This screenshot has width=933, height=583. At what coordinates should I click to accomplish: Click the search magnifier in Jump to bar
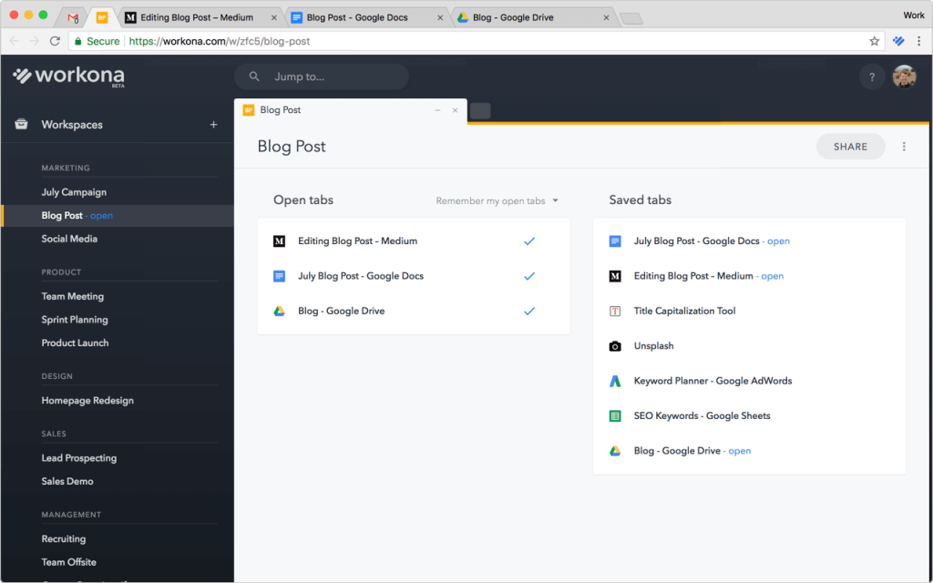tap(253, 77)
